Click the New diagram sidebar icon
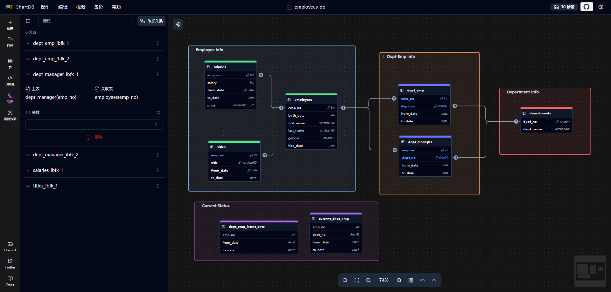Screen dimensions: 611x292 [x=10, y=25]
